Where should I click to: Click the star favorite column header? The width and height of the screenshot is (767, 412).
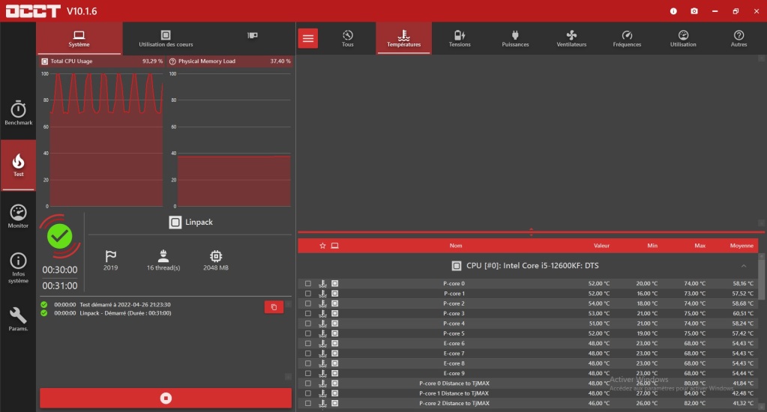coord(322,246)
